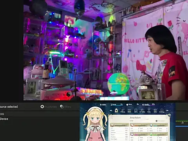Image resolution: width=188 pixels, height=141 pixels.
Task: Click the Speed stat row
Action: pos(119,135)
